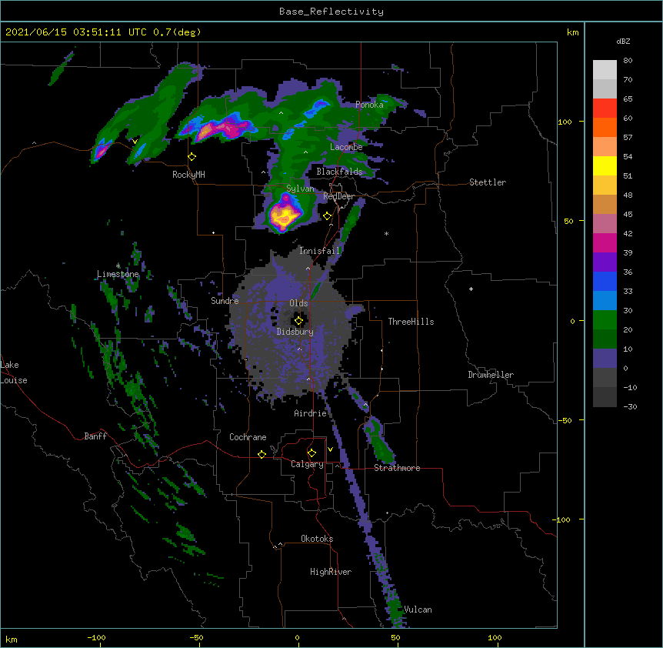Image resolution: width=663 pixels, height=648 pixels.
Task: Select the RedDeer city label
Action: (x=338, y=196)
